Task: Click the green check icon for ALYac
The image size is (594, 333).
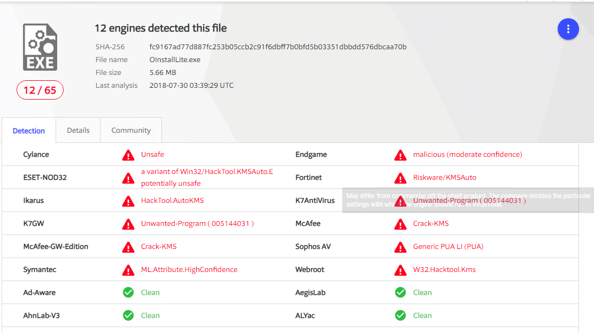Action: coord(400,315)
